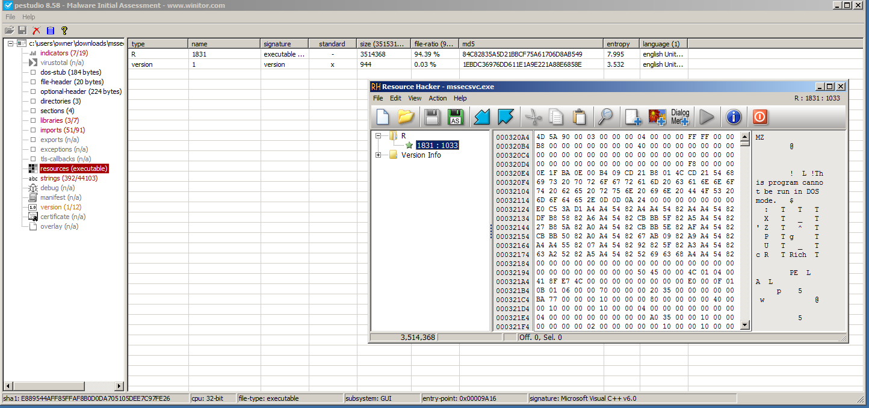The width and height of the screenshot is (869, 408).
Task: Tick the dos-stub checkbox in tree
Action: click(33, 72)
